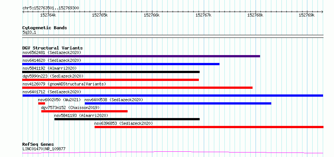This screenshot has height=157, width=334.
Task: Click the nsv6562481 (Sedlazeck2020) label
Action: click(52, 52)
